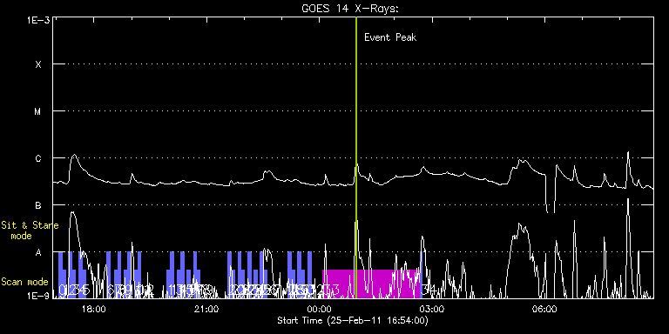
Task: Select the magenta scan mode block
Action: [371, 284]
